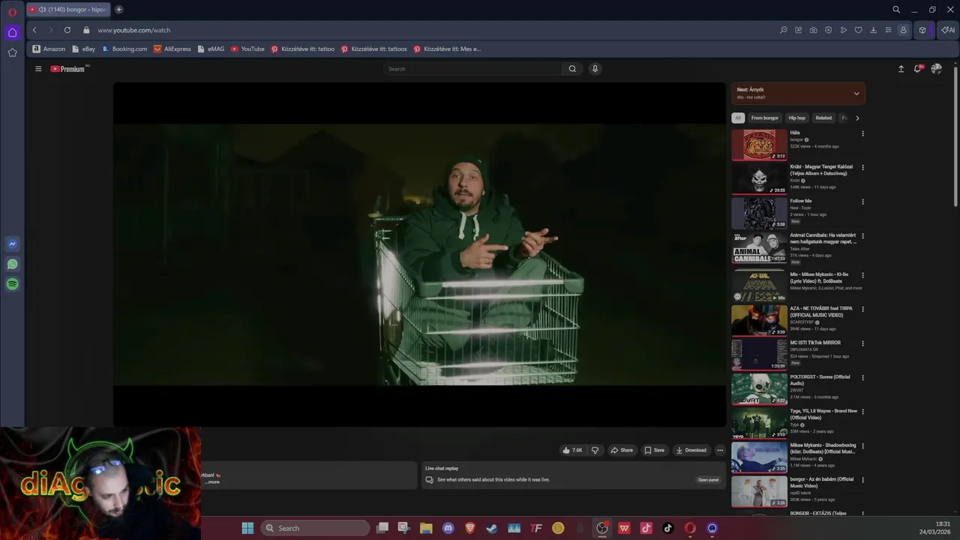Save the video to a playlist
This screenshot has width=960, height=540.
654,450
